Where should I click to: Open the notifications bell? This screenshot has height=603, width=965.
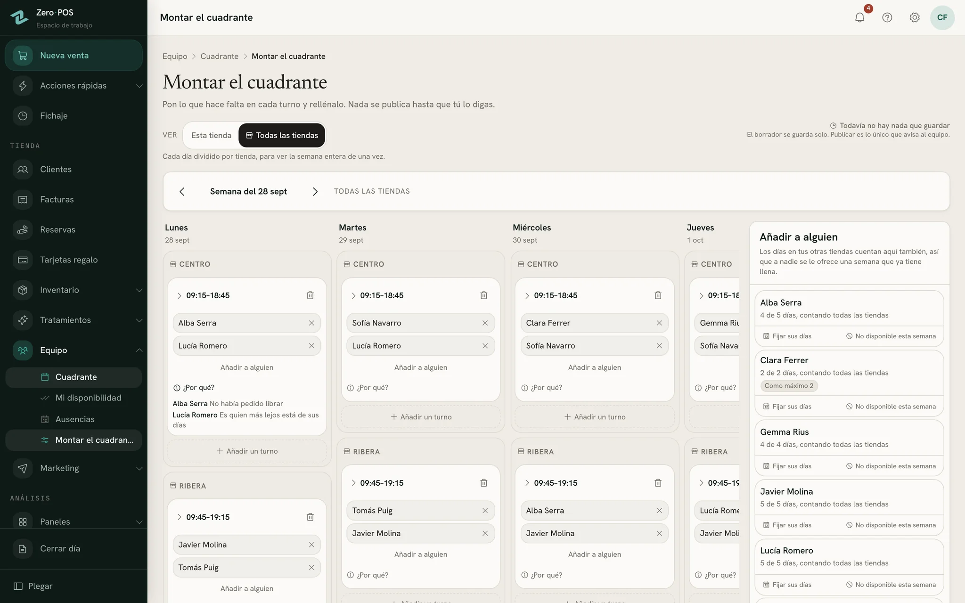tap(859, 17)
